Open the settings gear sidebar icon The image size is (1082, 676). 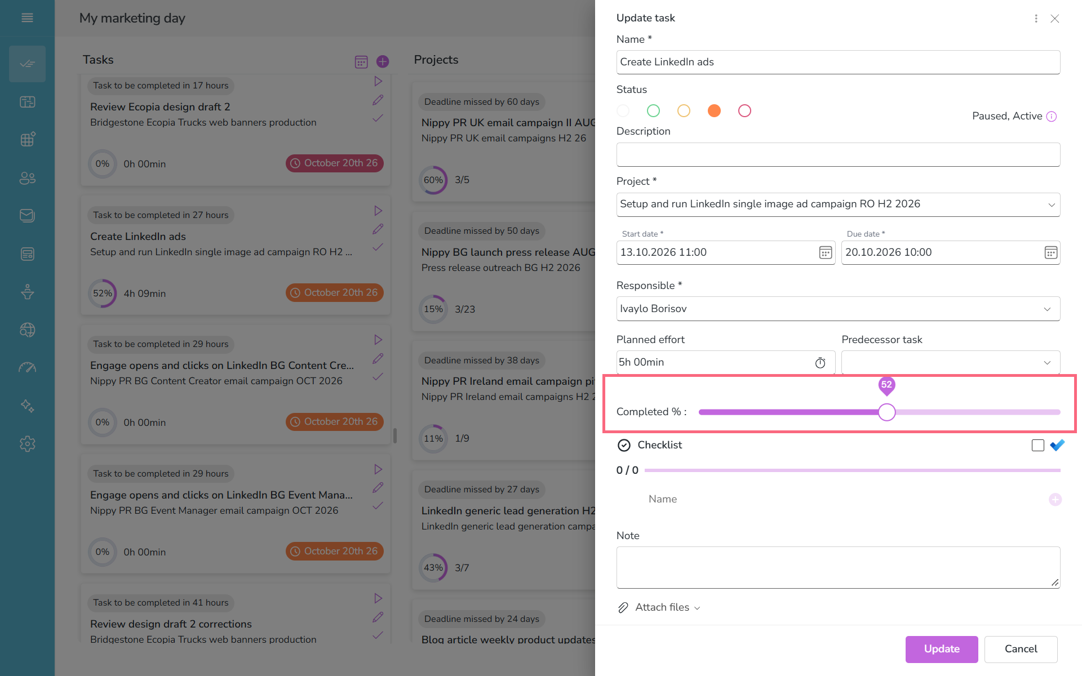point(27,444)
